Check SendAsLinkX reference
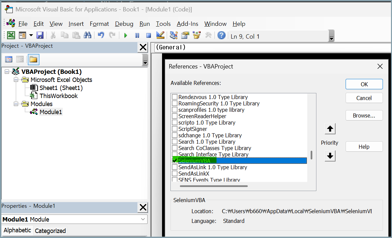 pyautogui.click(x=175, y=173)
